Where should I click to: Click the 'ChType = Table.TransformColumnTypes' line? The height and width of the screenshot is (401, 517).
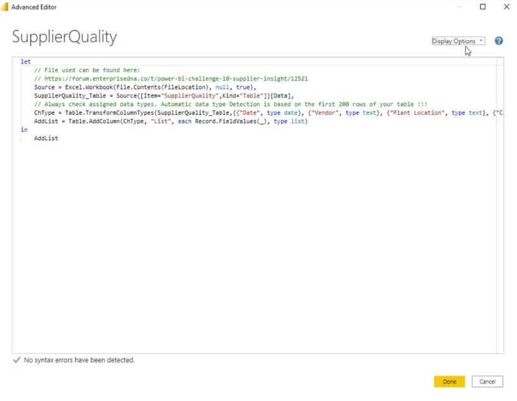pyautogui.click(x=269, y=113)
